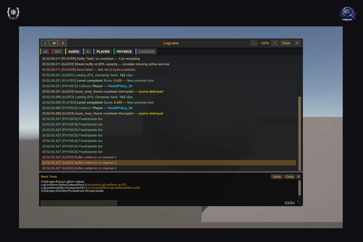Select the Stream buffer at 89% log line
This screenshot has height=242, width=363.
point(169,64)
